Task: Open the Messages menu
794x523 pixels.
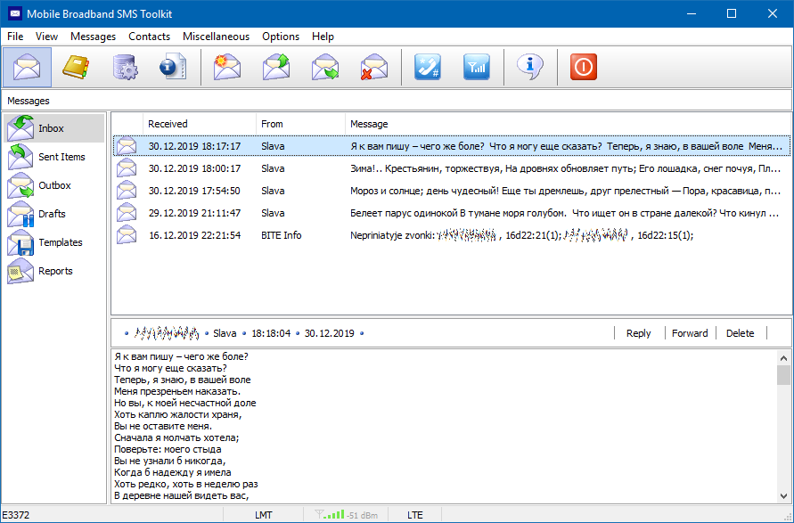Action: click(x=93, y=37)
